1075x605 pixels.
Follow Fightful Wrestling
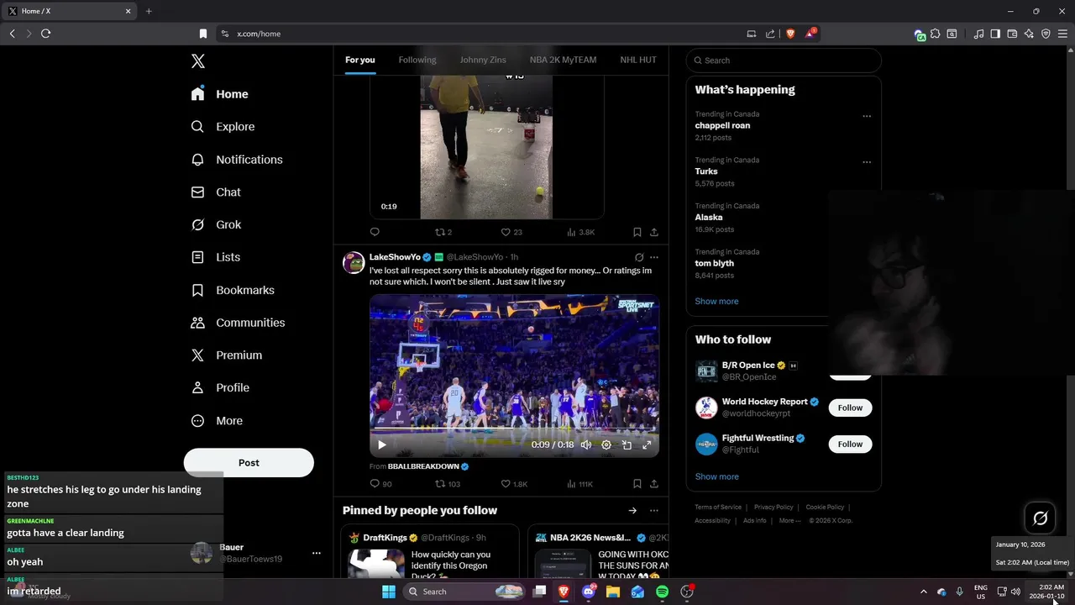[850, 444]
